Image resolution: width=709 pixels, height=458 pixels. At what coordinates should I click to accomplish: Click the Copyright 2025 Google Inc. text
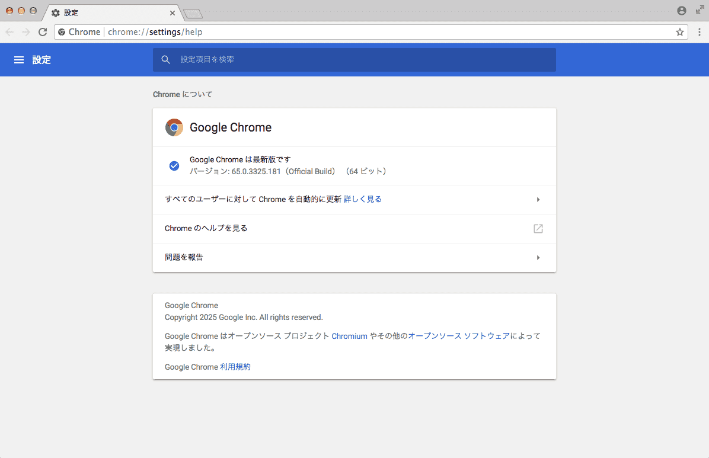244,318
